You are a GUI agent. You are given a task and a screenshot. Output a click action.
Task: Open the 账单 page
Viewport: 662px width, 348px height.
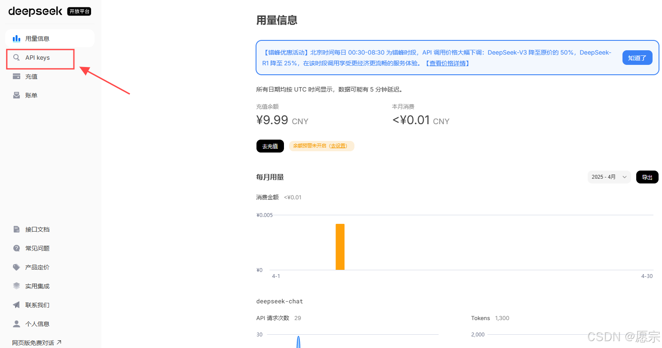[x=50, y=95]
